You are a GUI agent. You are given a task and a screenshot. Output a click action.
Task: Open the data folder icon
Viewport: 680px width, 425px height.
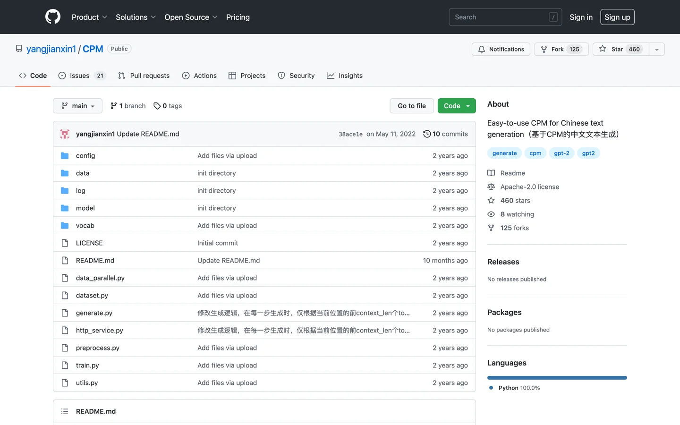point(65,173)
